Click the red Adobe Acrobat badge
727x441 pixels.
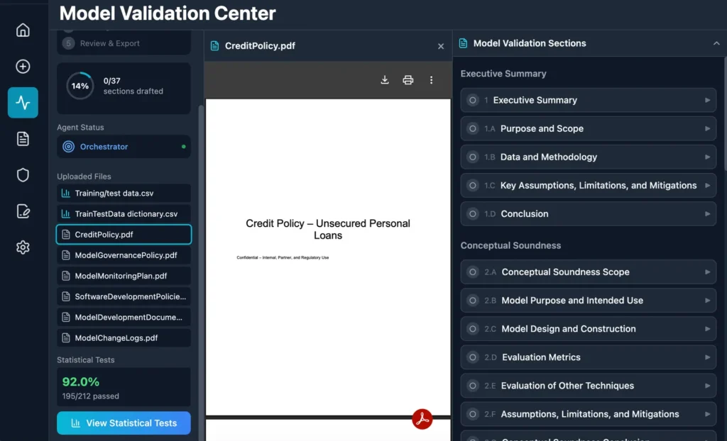click(x=422, y=419)
